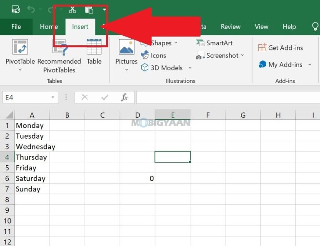Click the Tell Me lightbulb icon
Viewport: 320px width, 246px height.
coord(315,27)
